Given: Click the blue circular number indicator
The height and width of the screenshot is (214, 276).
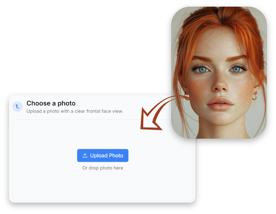Looking at the screenshot, I should pyautogui.click(x=17, y=106).
